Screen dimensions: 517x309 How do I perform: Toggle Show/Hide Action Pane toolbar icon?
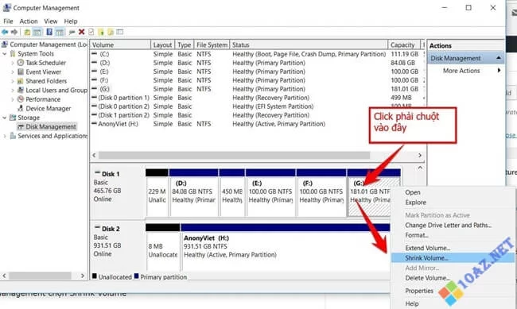[60, 32]
